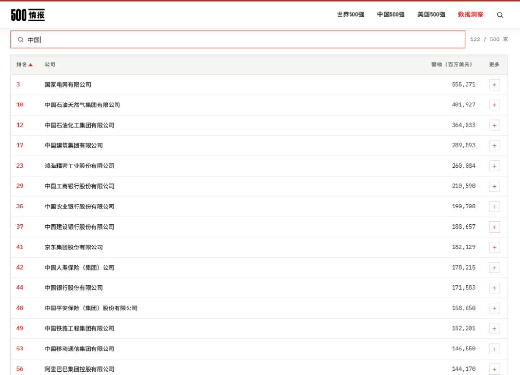
Task: Click the magnifier icon inside the search box
Action: tap(21, 40)
